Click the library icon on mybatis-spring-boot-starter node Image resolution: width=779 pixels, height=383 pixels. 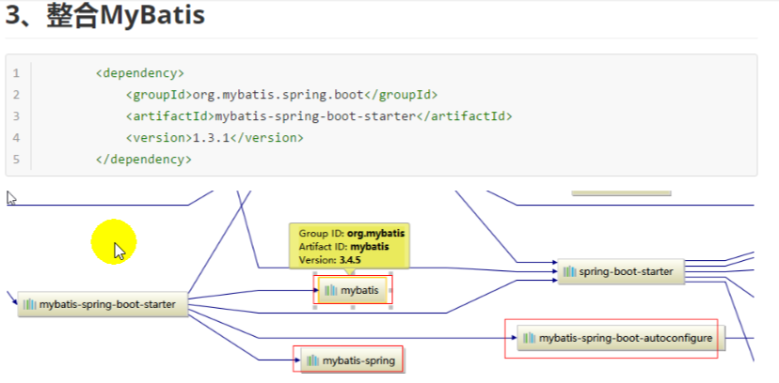coord(29,304)
